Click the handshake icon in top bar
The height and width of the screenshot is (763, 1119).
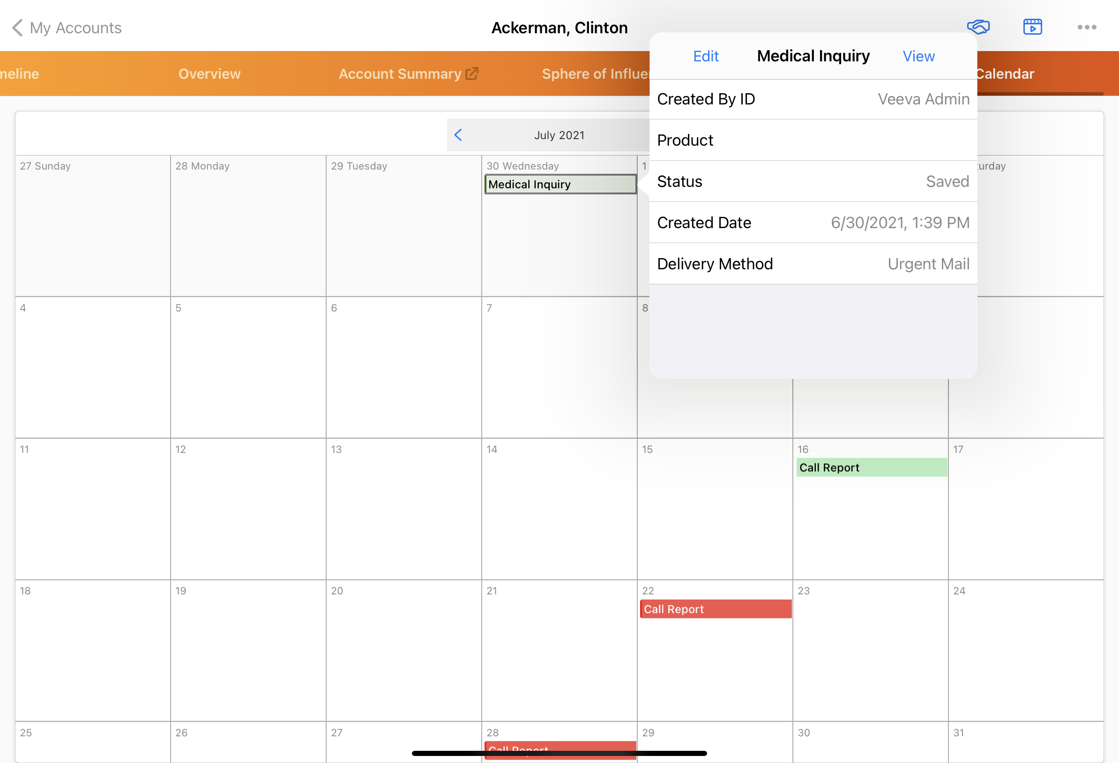(x=978, y=27)
